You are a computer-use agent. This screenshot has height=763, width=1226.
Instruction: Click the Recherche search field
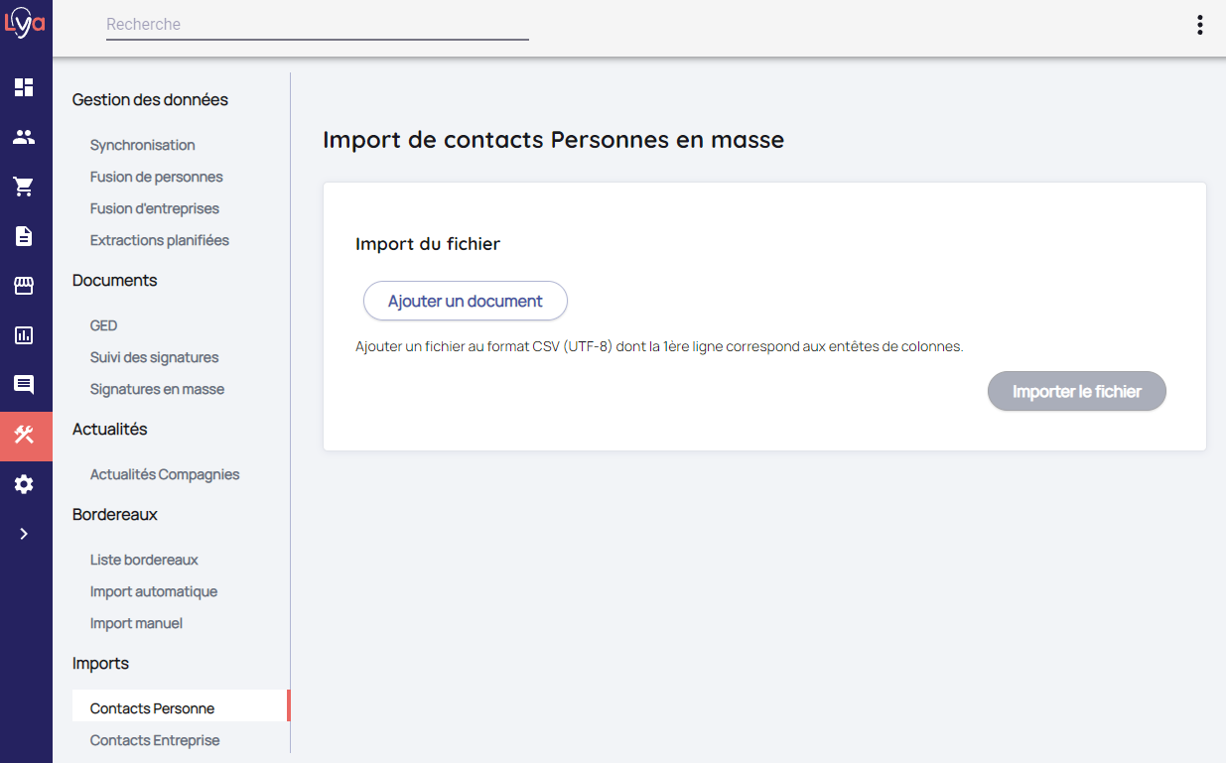(x=317, y=25)
